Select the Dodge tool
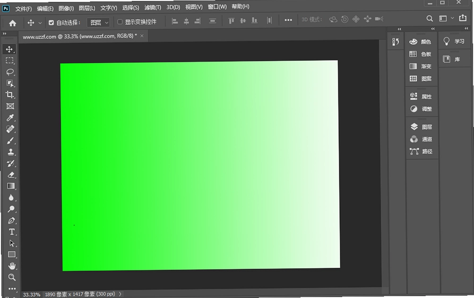The height and width of the screenshot is (298, 474). [11, 209]
